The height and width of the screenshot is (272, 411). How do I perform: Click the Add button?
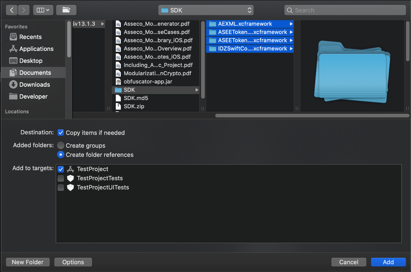388,262
